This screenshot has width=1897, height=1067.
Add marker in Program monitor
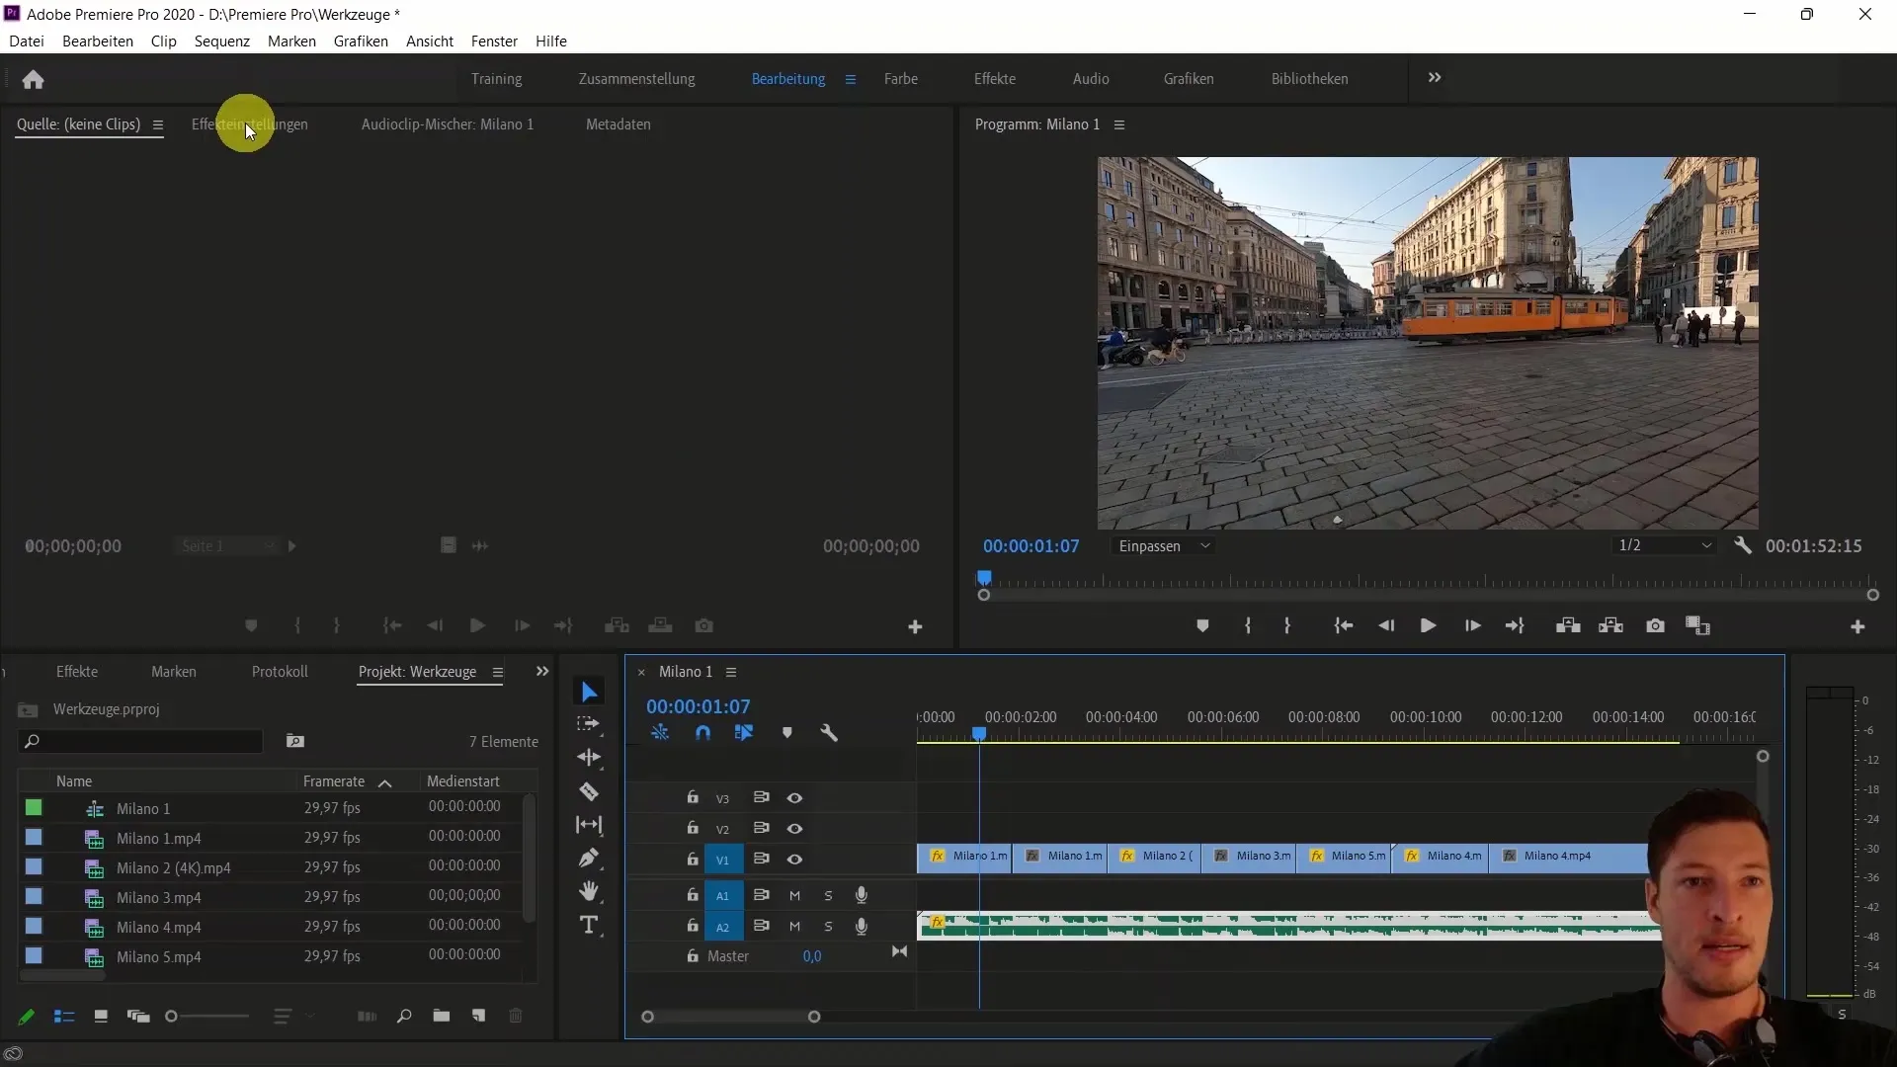click(x=1202, y=626)
